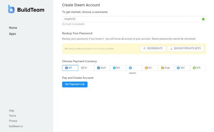214x132 pixels.
Task: Click the Get Payment Link button
Action: coord(75,84)
